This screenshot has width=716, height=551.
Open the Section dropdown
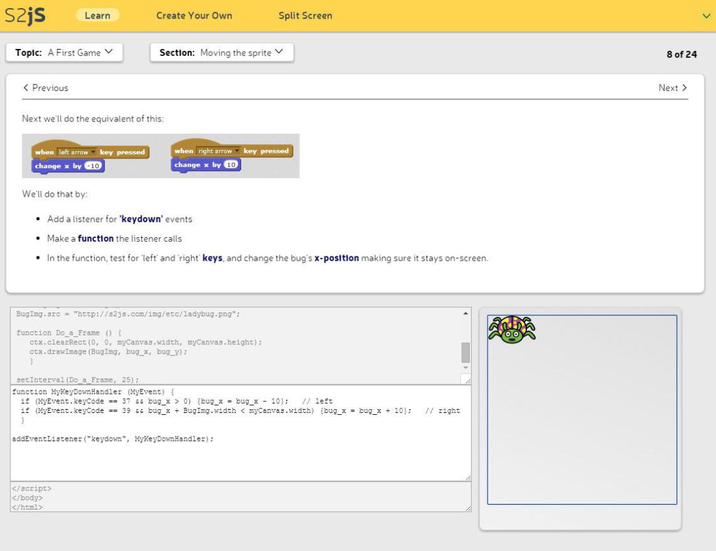coord(221,53)
